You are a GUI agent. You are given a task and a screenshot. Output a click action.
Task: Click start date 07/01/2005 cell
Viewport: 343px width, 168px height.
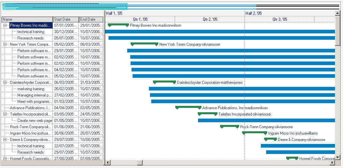point(66,25)
